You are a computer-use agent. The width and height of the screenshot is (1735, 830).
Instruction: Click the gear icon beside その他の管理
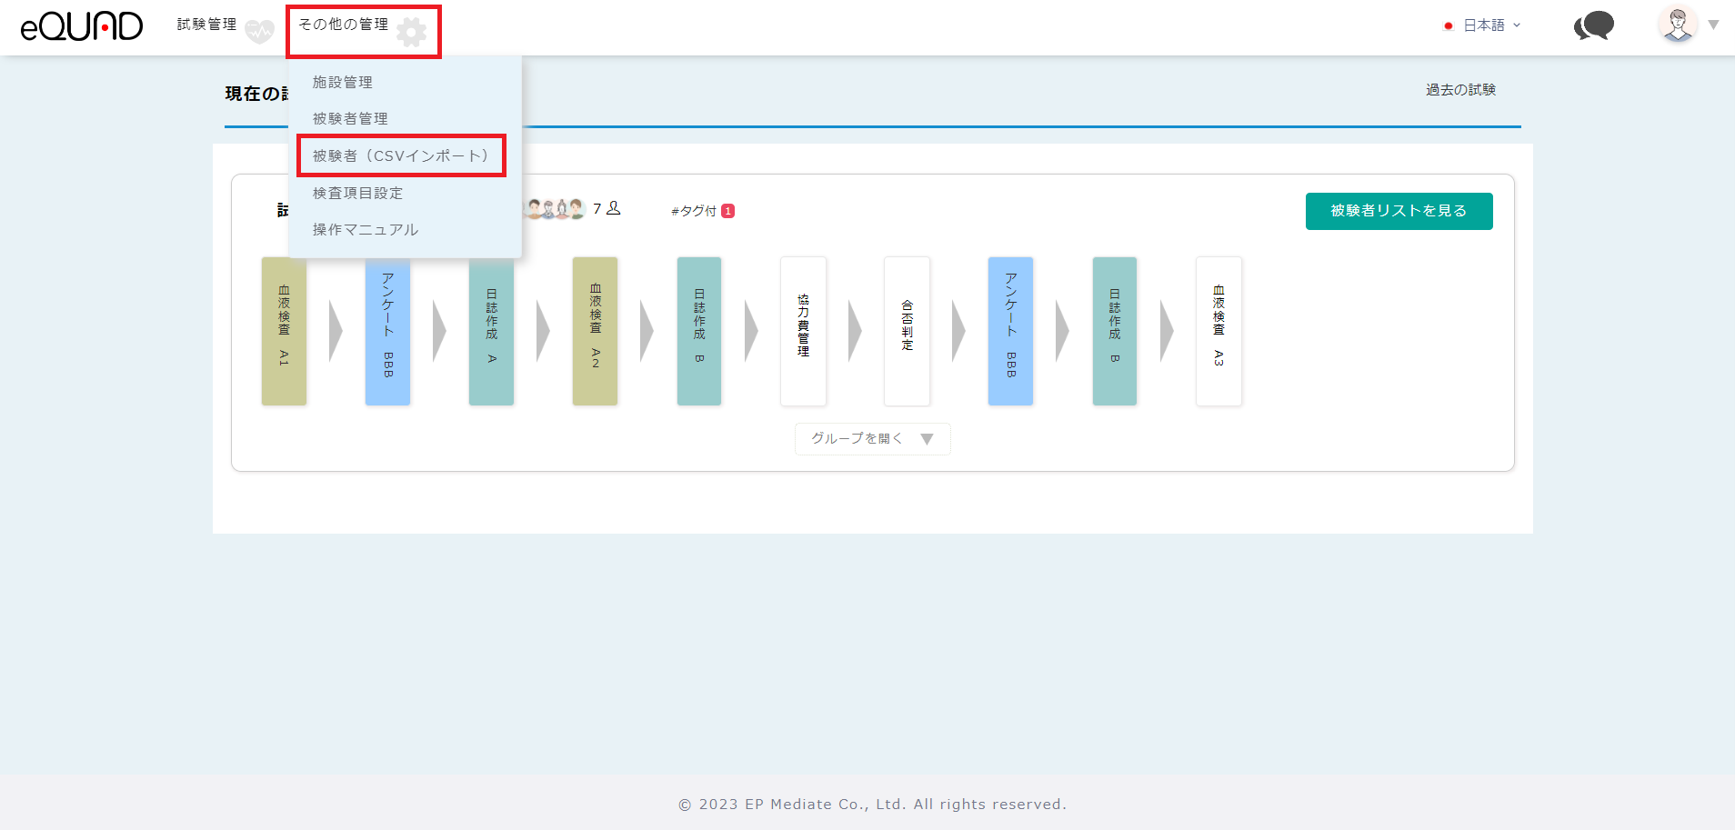[412, 33]
